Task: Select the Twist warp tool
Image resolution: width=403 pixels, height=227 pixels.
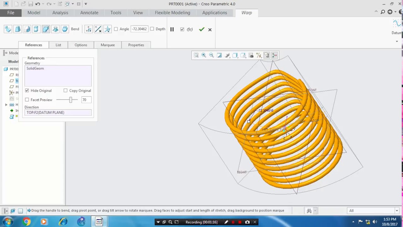Action: (55, 29)
